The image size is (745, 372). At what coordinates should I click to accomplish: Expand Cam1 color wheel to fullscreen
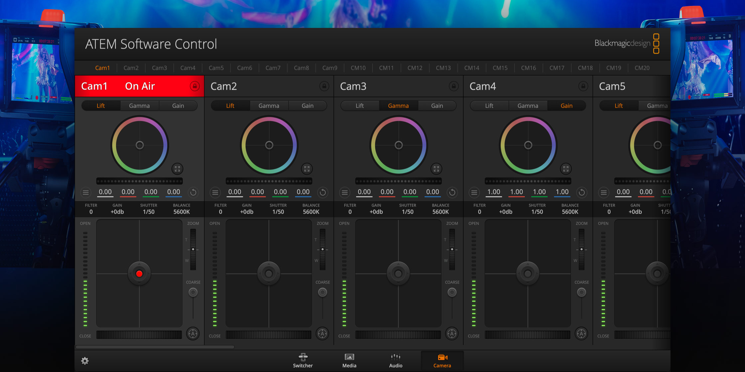pos(177,169)
